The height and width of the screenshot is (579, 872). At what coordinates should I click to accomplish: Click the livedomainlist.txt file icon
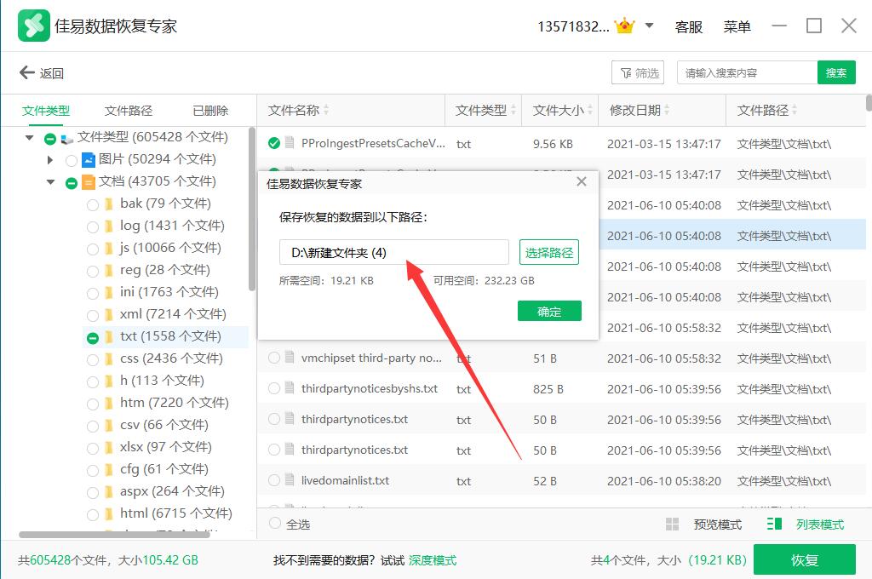click(290, 479)
